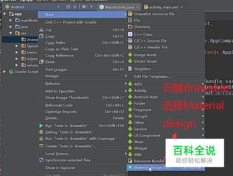Click the Folder entry's Android icon
Screen dimensions: 233x176
(130, 103)
